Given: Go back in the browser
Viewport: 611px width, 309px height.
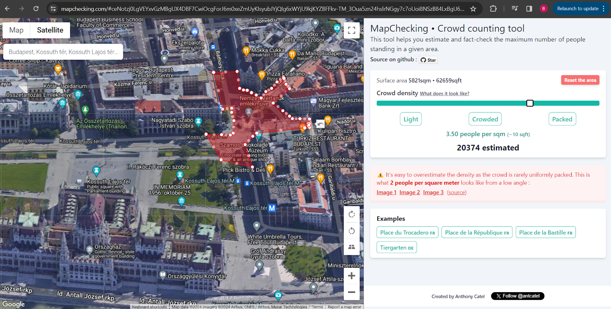Looking at the screenshot, I should tap(7, 8).
